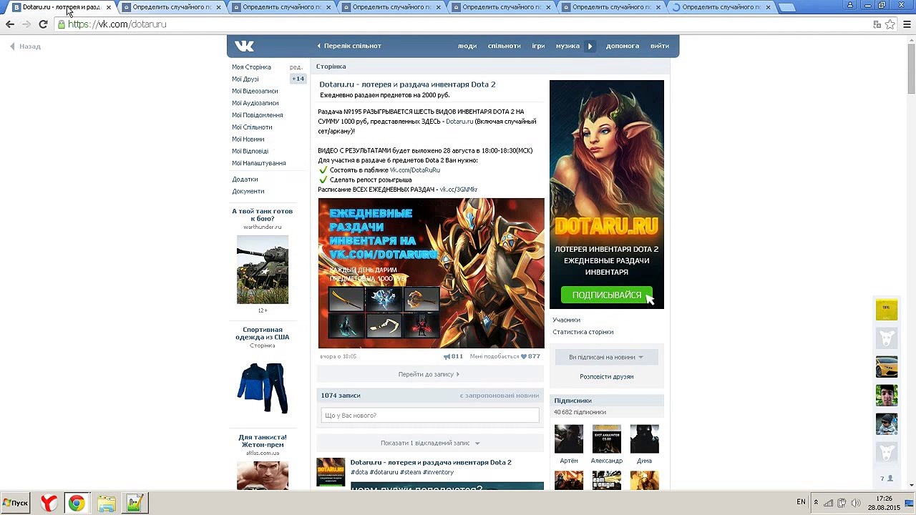Open the network signal tray icon
The width and height of the screenshot is (916, 515).
[x=828, y=503]
